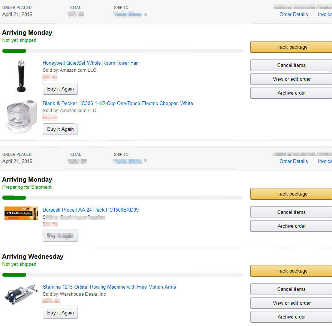Open the Black & Decker chopper product image
The height and width of the screenshot is (326, 332).
(21, 116)
